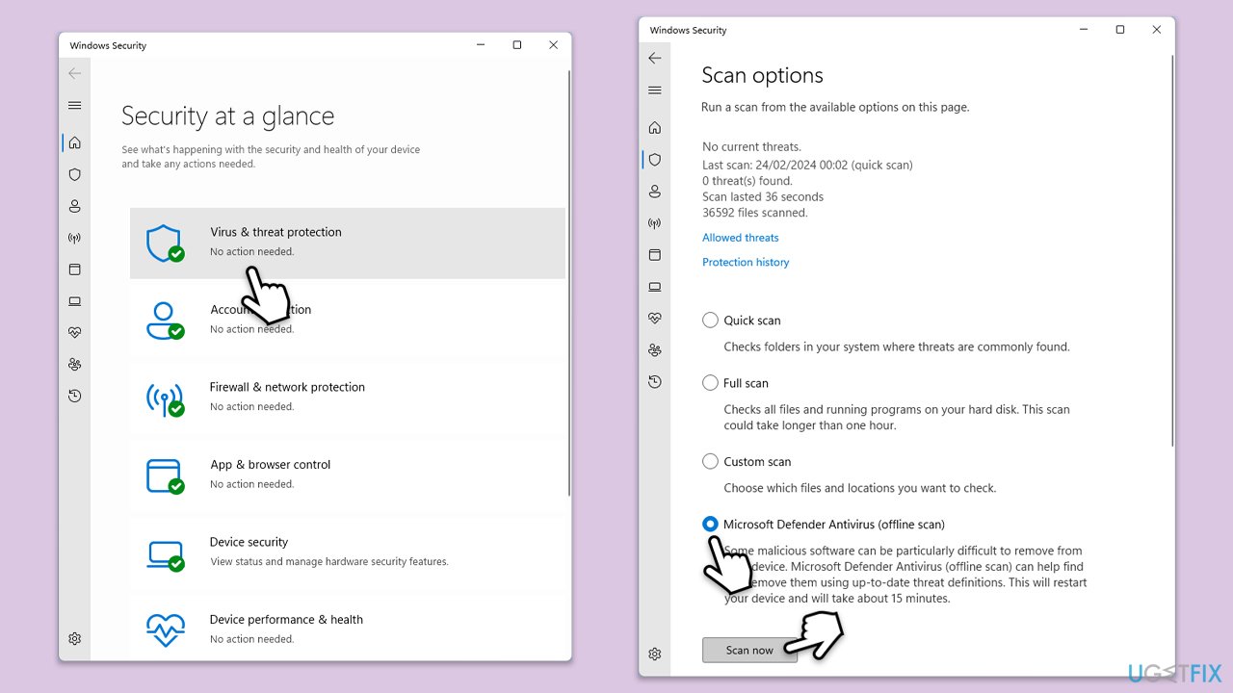The image size is (1233, 693).
Task: Open Protection history icon in right window sidebar
Action: pyautogui.click(x=655, y=382)
